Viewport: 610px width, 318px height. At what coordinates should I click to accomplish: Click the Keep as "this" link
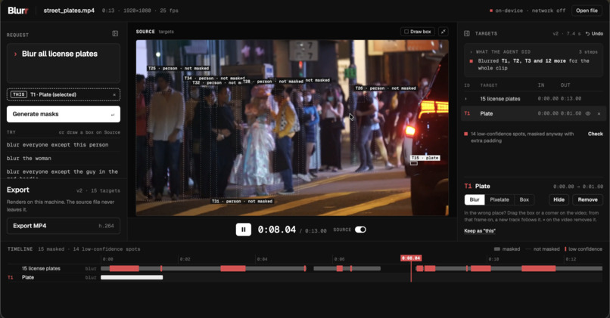[x=480, y=231]
